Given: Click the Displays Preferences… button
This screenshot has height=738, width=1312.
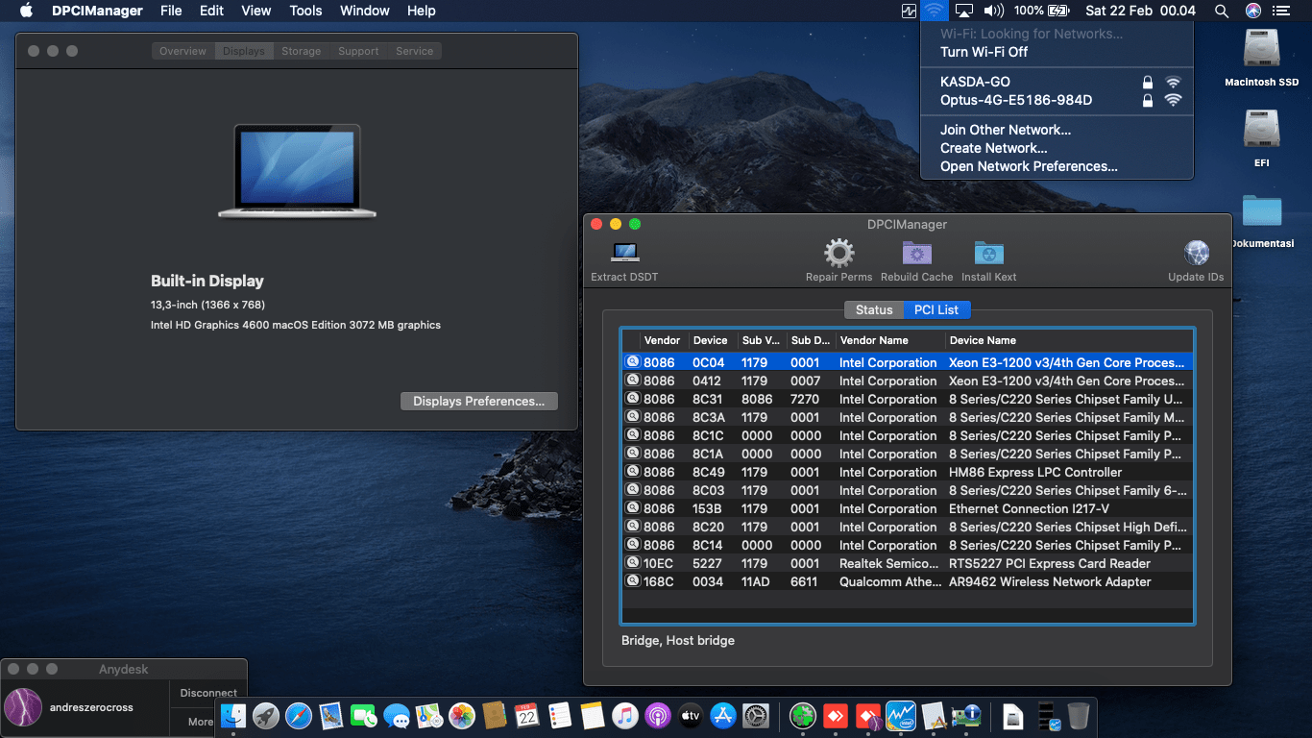Looking at the screenshot, I should click(479, 401).
